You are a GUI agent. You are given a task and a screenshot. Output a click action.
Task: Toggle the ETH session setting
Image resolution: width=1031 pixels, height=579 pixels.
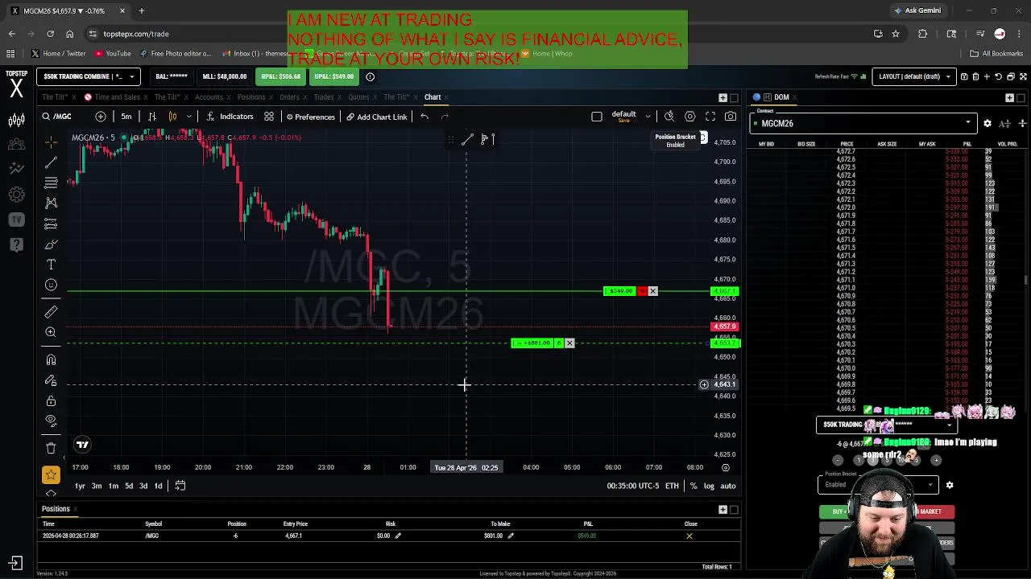[672, 486]
